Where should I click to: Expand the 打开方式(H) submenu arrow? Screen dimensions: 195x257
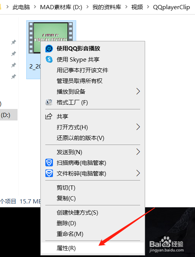(138, 127)
